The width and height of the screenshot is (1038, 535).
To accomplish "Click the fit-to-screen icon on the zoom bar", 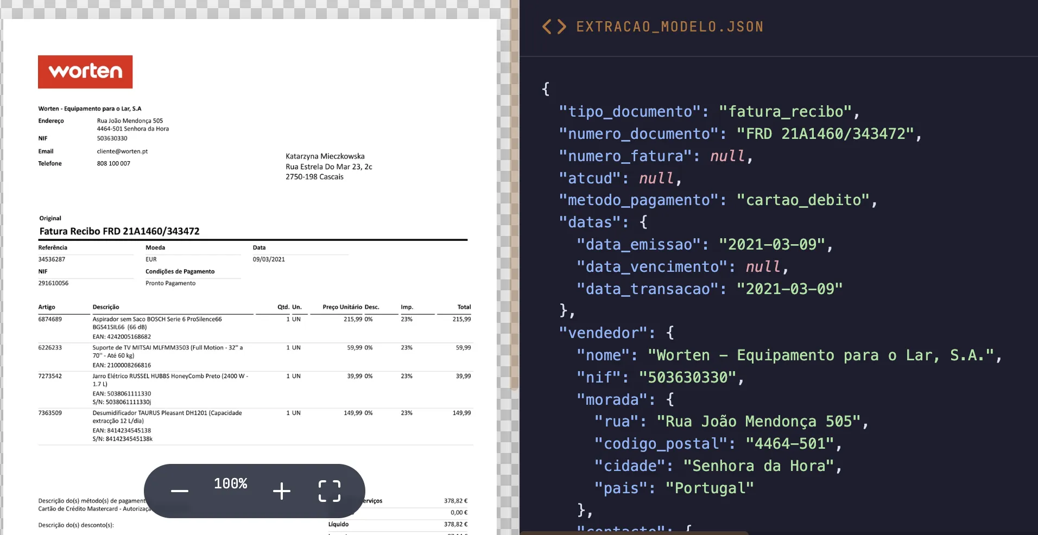I will coord(329,491).
